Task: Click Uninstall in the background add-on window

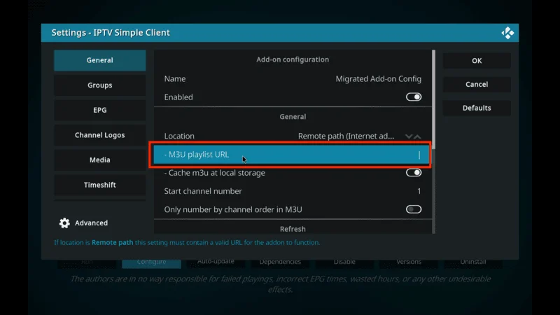Action: (473, 262)
